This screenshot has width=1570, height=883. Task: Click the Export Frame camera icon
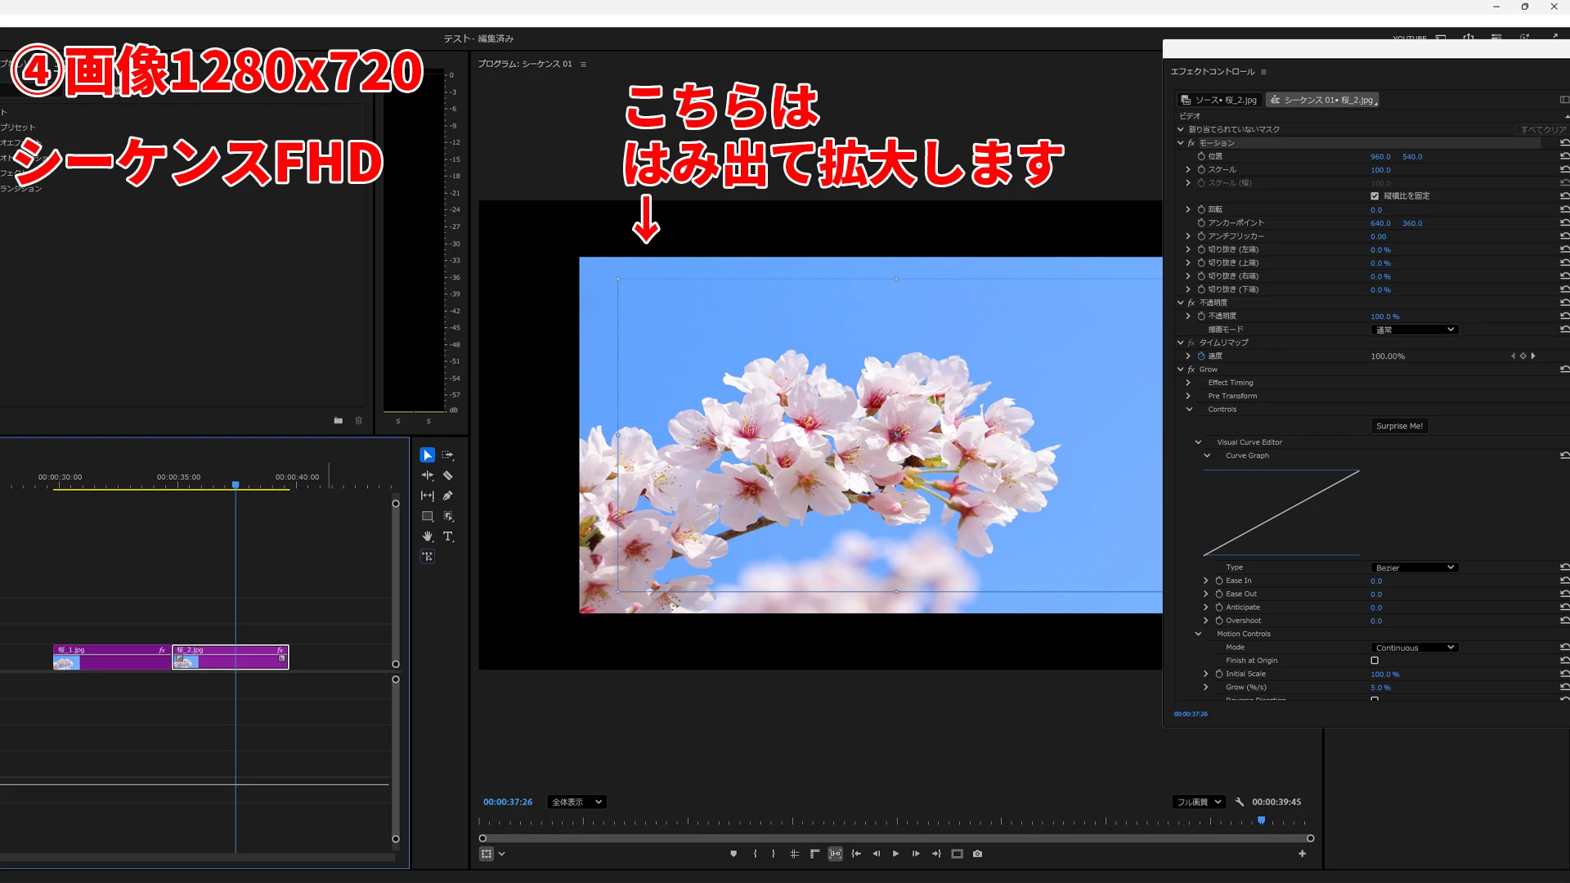click(x=977, y=854)
